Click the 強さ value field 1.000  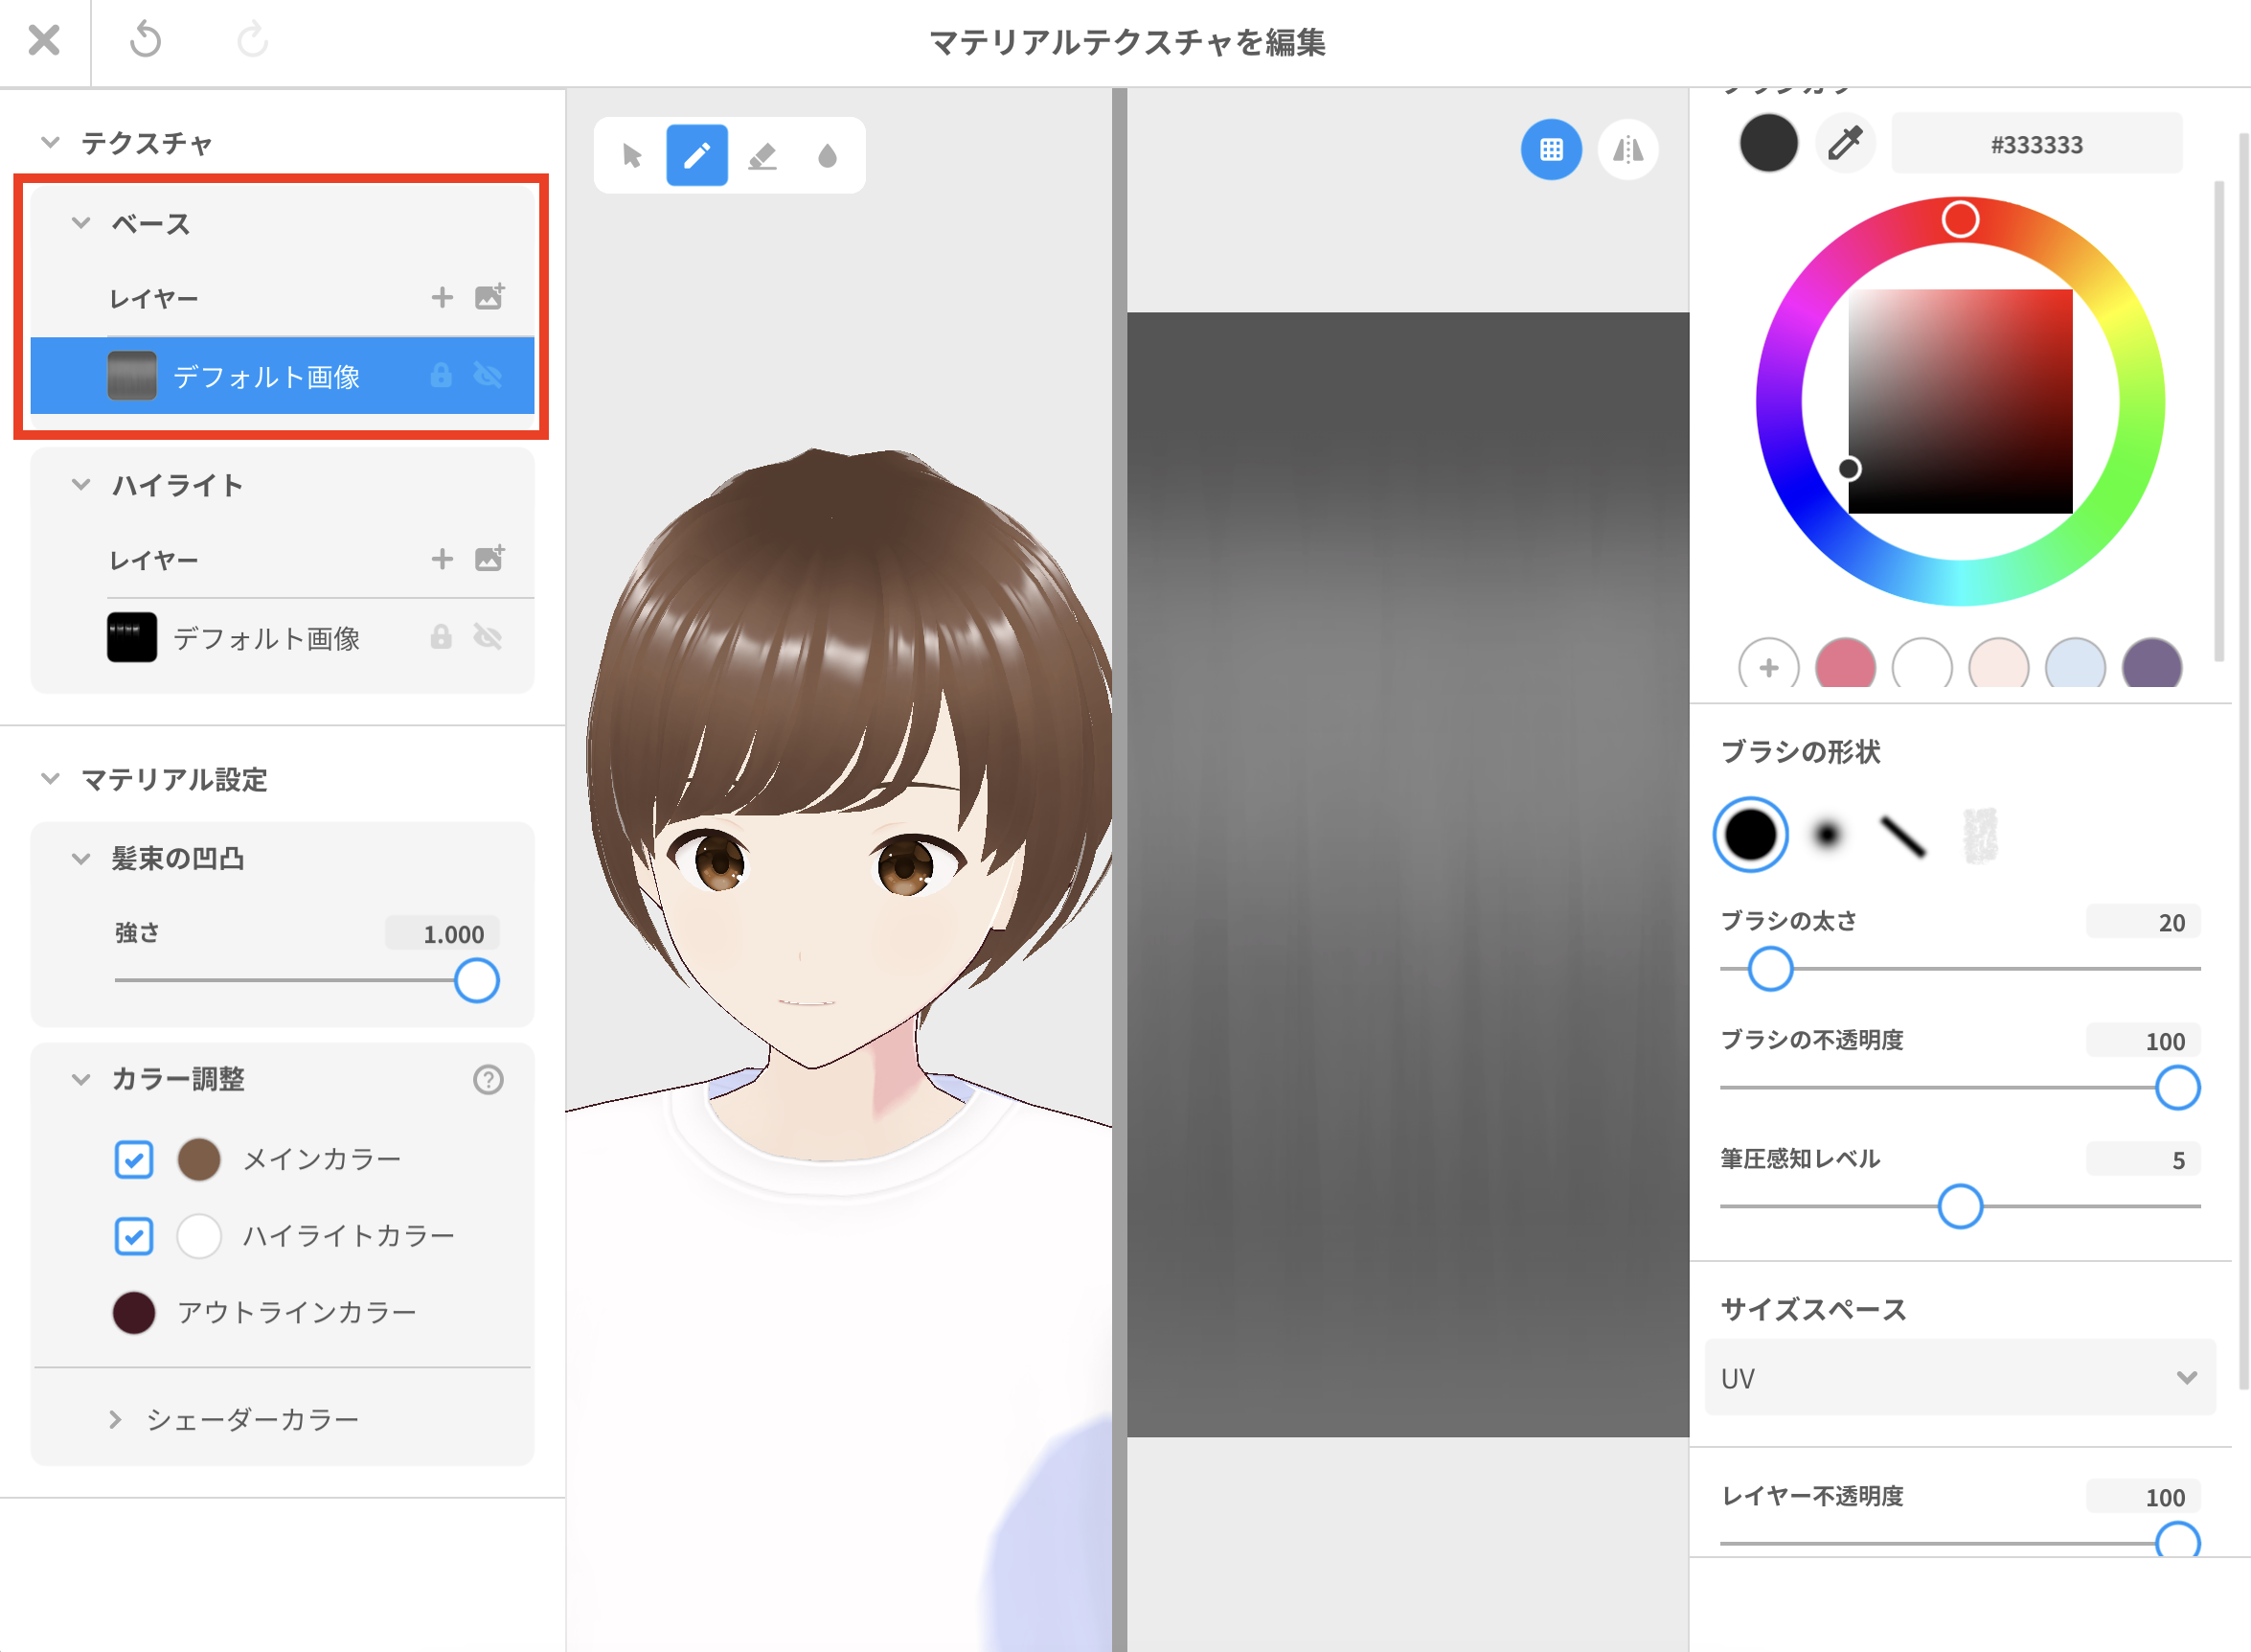pos(443,933)
